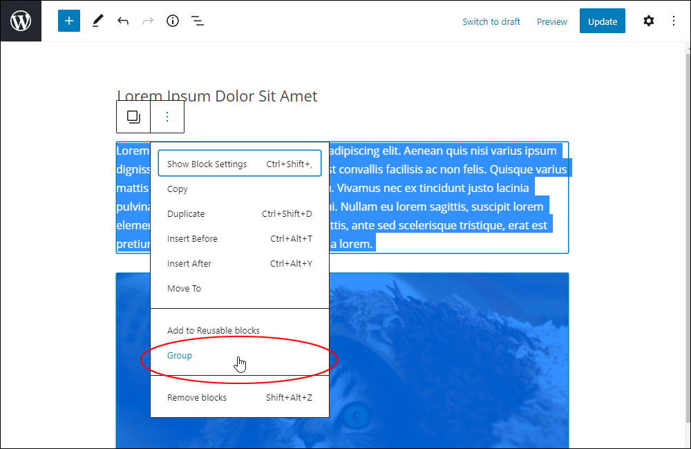Select Add to Reusable blocks
Viewport: 691px width, 449px height.
point(240,330)
